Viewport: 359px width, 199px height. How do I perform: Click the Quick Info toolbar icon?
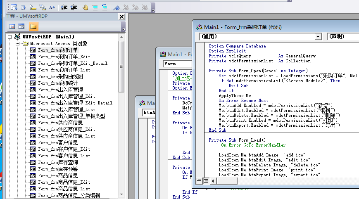33,7
